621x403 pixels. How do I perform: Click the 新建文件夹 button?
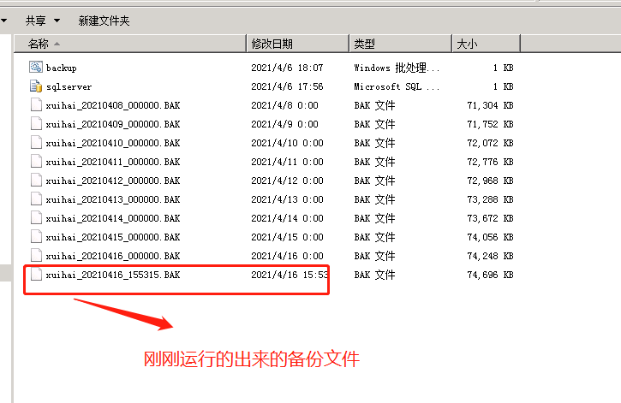coord(104,21)
